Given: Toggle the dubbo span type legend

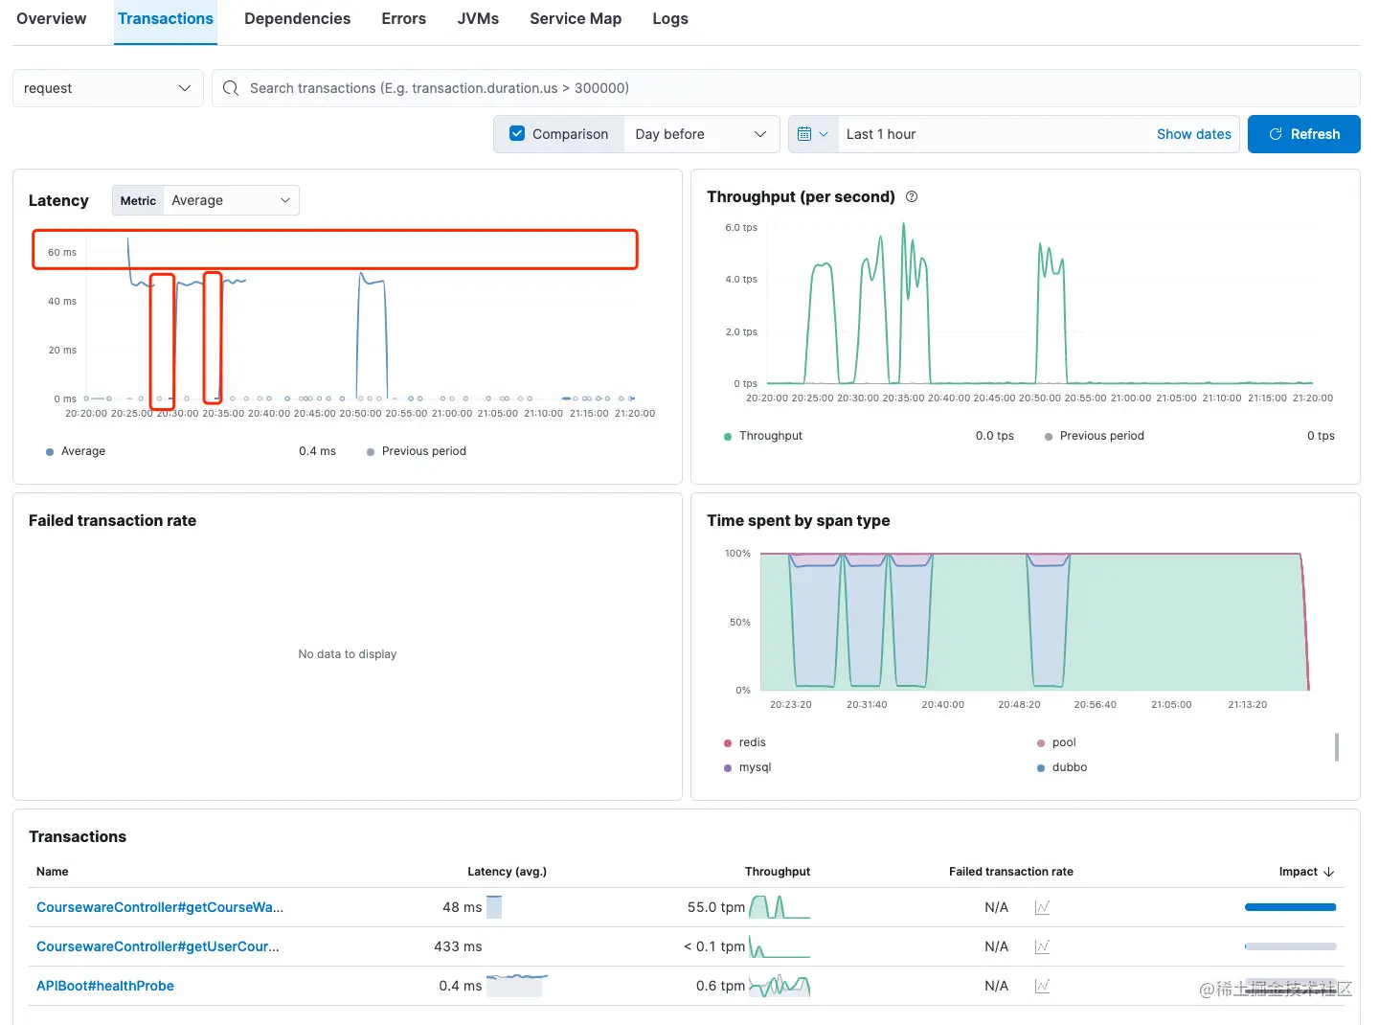Looking at the screenshot, I should click(1062, 767).
